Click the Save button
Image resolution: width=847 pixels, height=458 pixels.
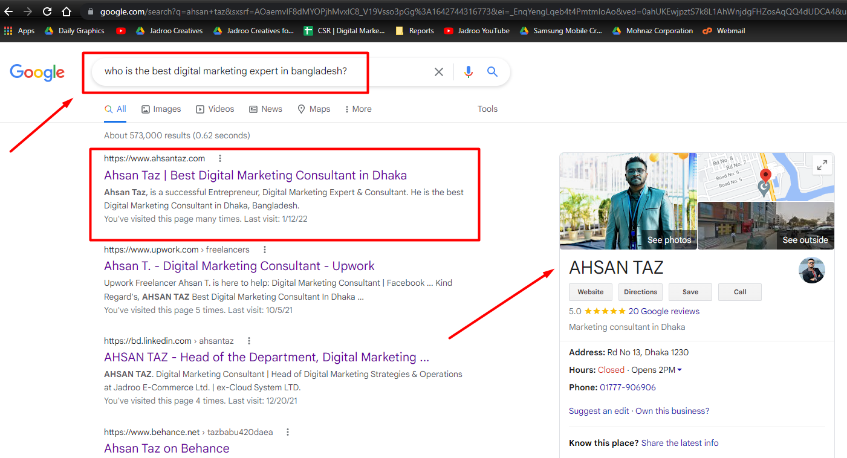click(690, 292)
